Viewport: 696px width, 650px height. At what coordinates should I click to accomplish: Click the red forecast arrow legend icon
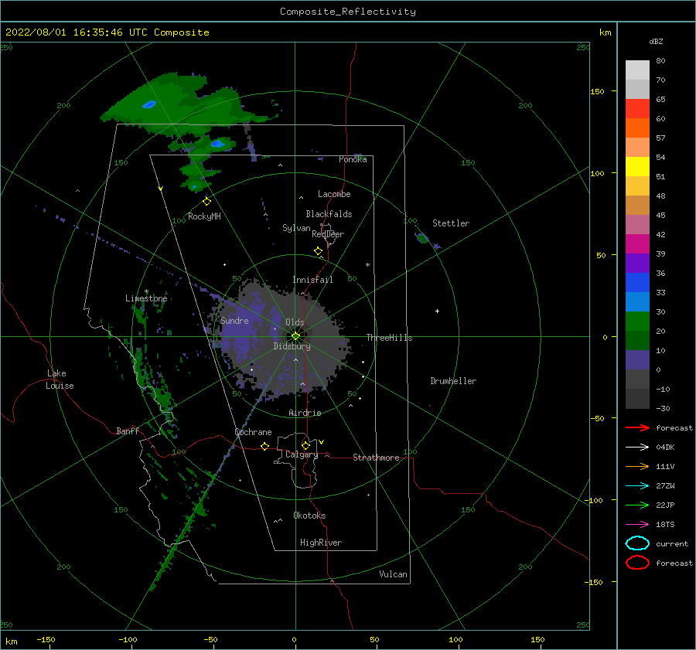click(637, 427)
